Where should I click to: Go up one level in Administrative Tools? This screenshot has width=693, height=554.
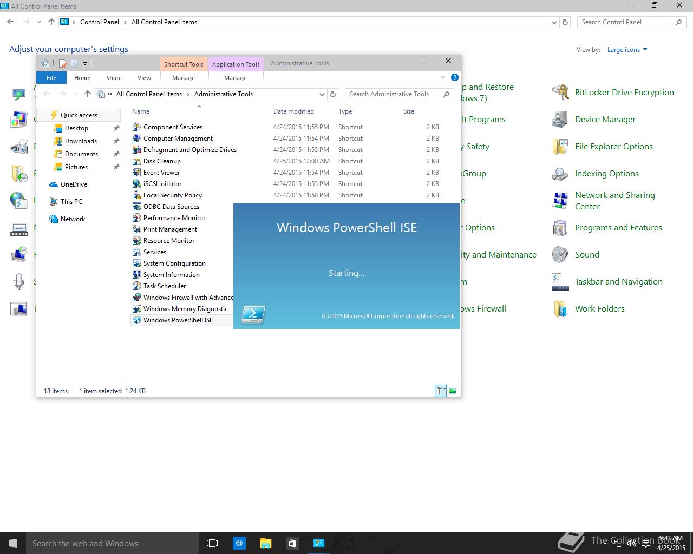click(x=87, y=94)
